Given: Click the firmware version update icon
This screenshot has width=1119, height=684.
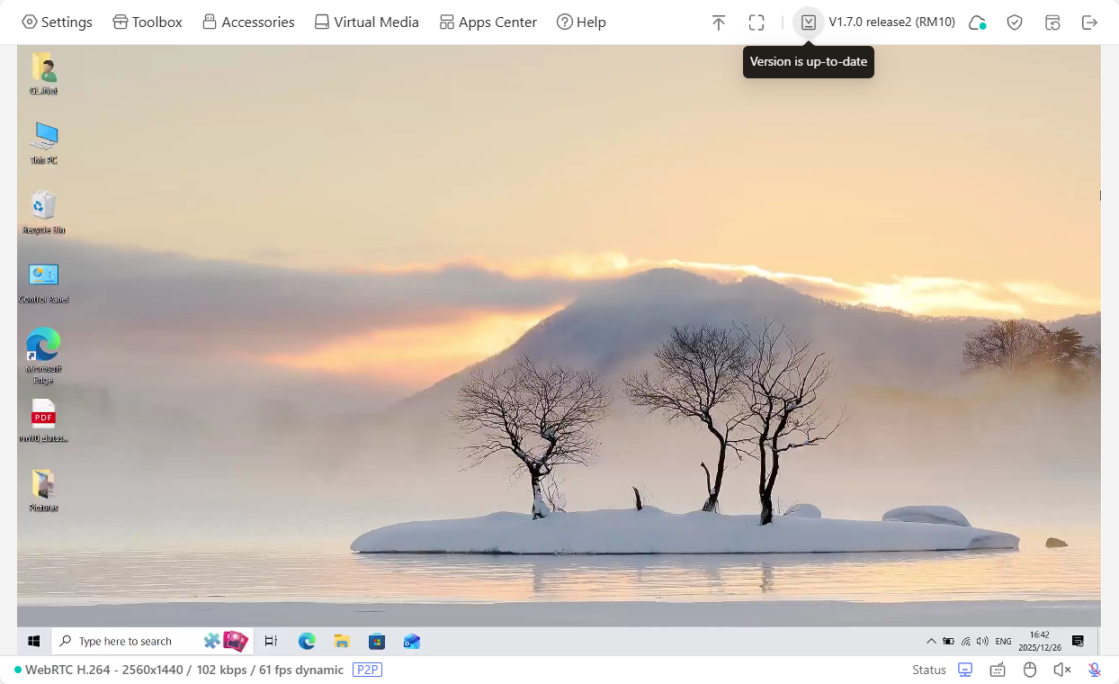Looking at the screenshot, I should click(809, 22).
